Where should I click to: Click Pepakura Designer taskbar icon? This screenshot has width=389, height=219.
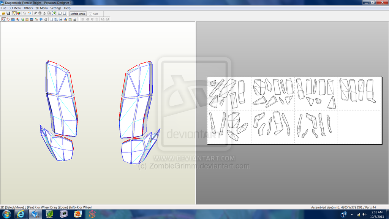coord(35,214)
